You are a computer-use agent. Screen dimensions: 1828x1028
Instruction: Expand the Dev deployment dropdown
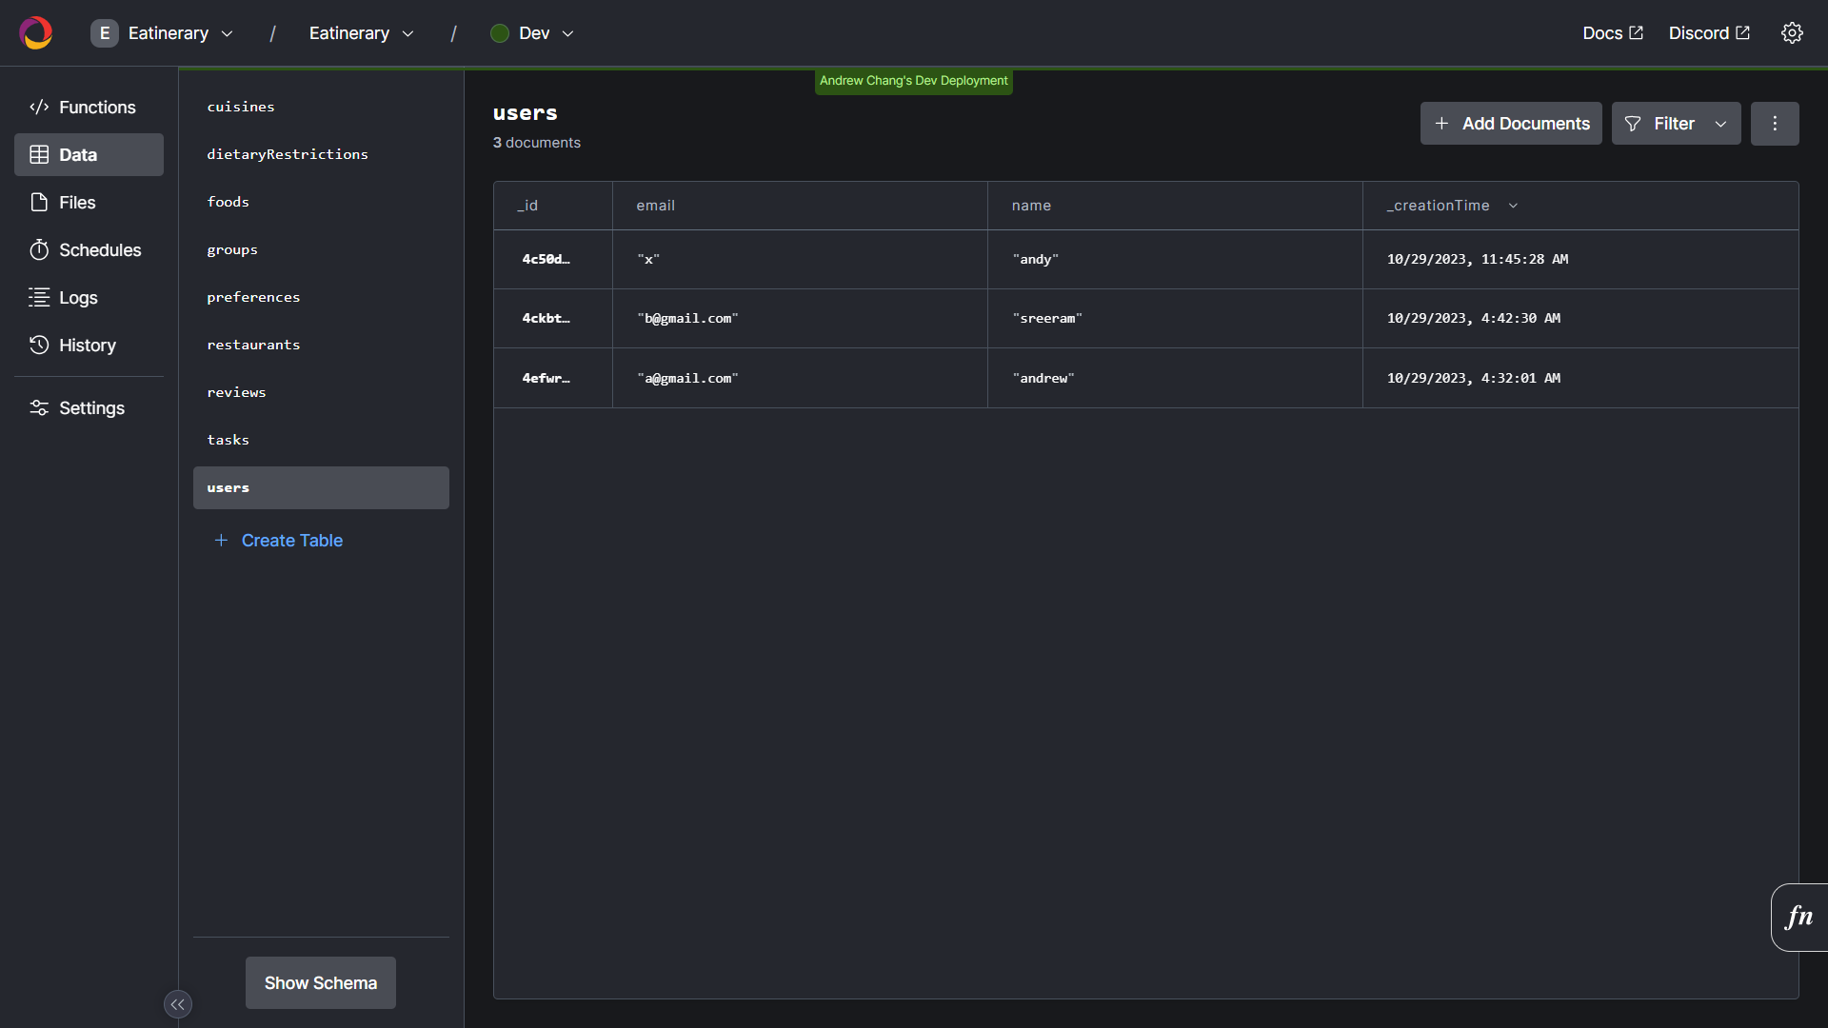[x=533, y=33]
